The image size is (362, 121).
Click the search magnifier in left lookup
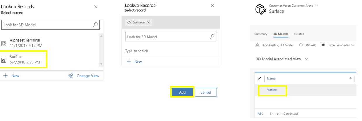coord(95,25)
